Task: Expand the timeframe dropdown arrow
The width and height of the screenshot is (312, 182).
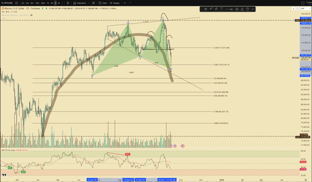Action: (62, 3)
